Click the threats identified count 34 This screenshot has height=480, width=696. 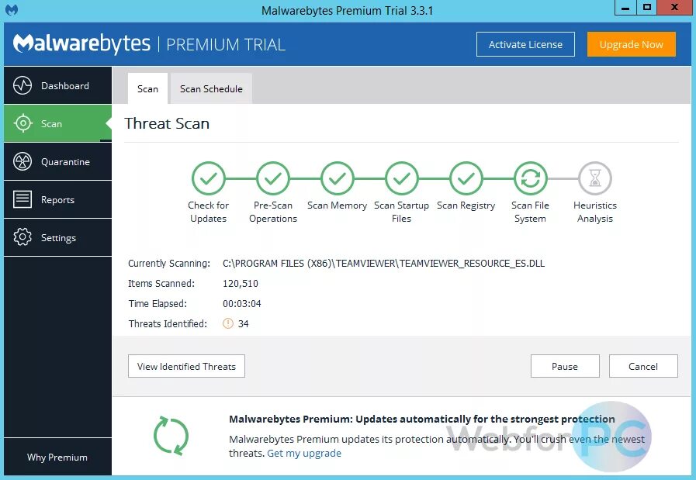point(243,323)
